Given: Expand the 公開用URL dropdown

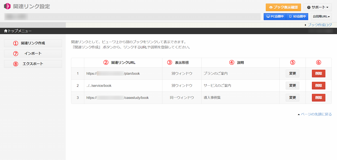Looking at the screenshot, I should 321,17.
